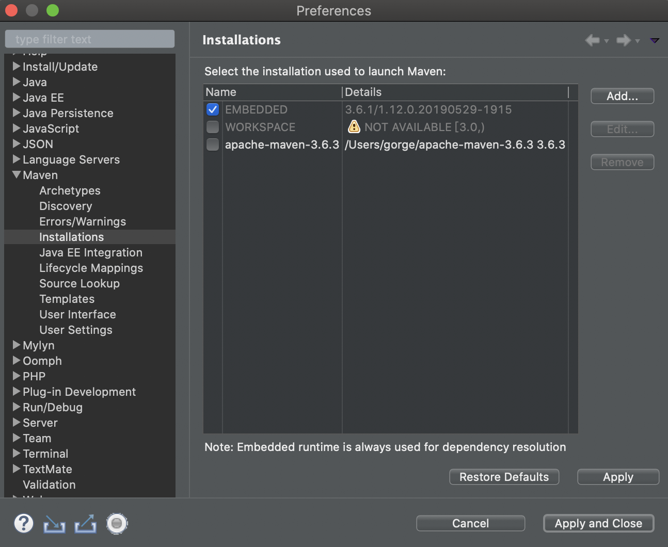This screenshot has height=547, width=668.
Task: Open the purple view menu triangle
Action: tap(655, 40)
